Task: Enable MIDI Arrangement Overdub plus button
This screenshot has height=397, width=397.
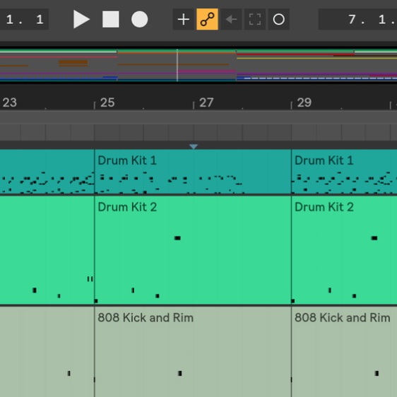Action: tap(183, 19)
